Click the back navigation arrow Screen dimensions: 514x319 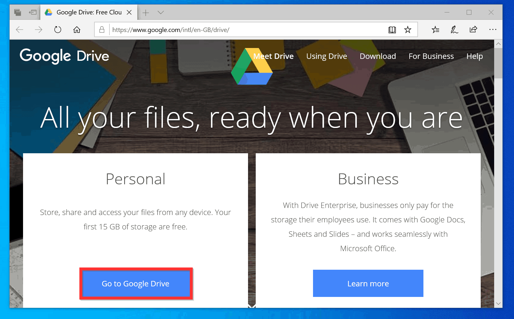(19, 29)
